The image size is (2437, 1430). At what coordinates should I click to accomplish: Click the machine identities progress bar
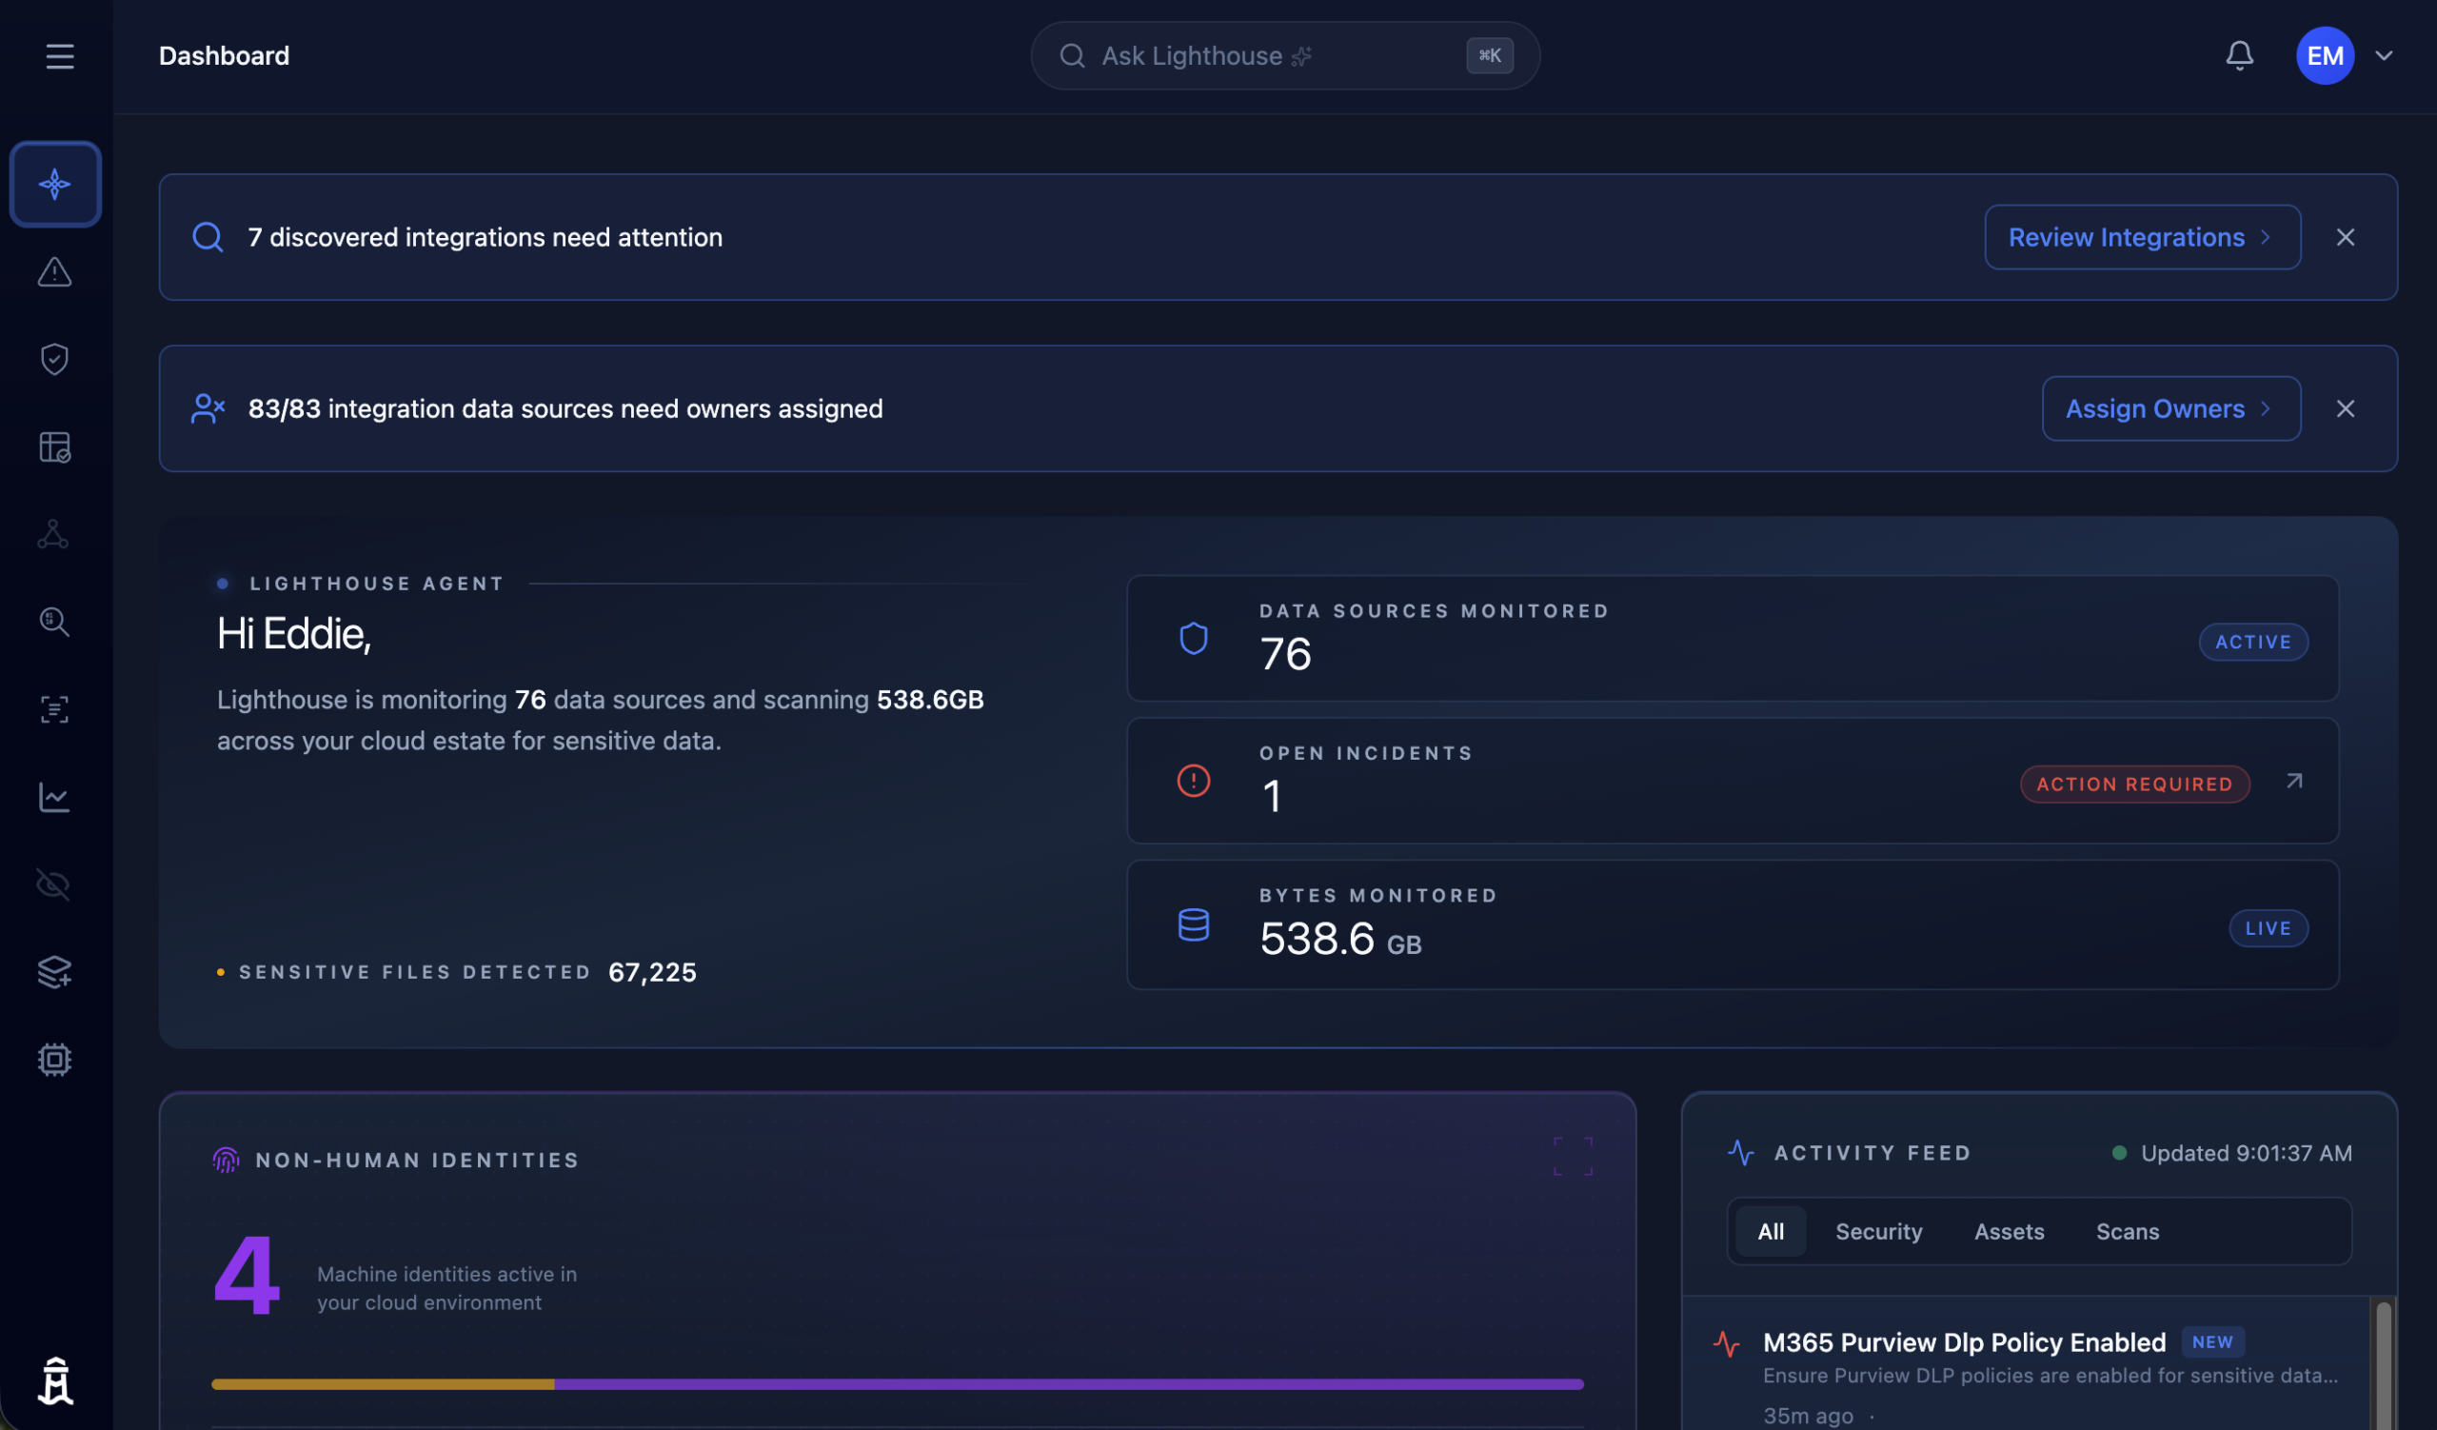point(898,1384)
